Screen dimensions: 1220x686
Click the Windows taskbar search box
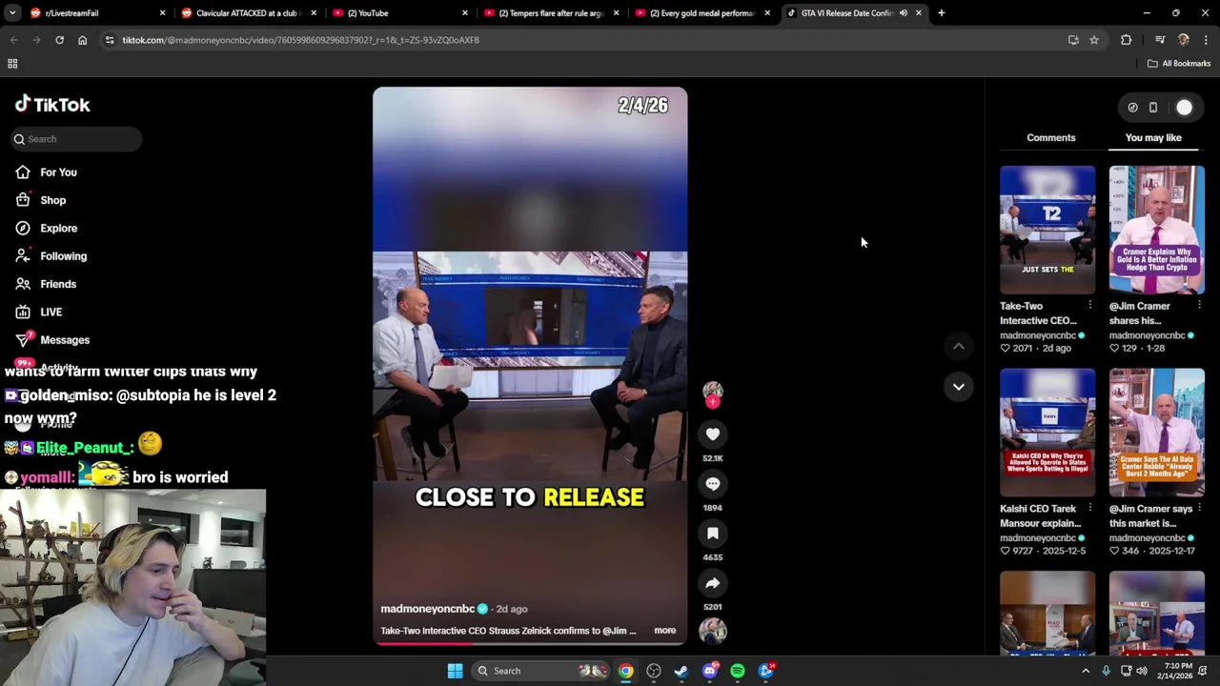click(x=540, y=671)
